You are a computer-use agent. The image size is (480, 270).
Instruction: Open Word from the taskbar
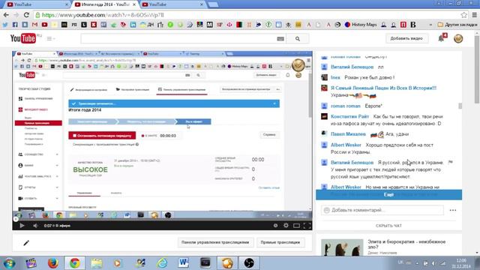click(183, 263)
